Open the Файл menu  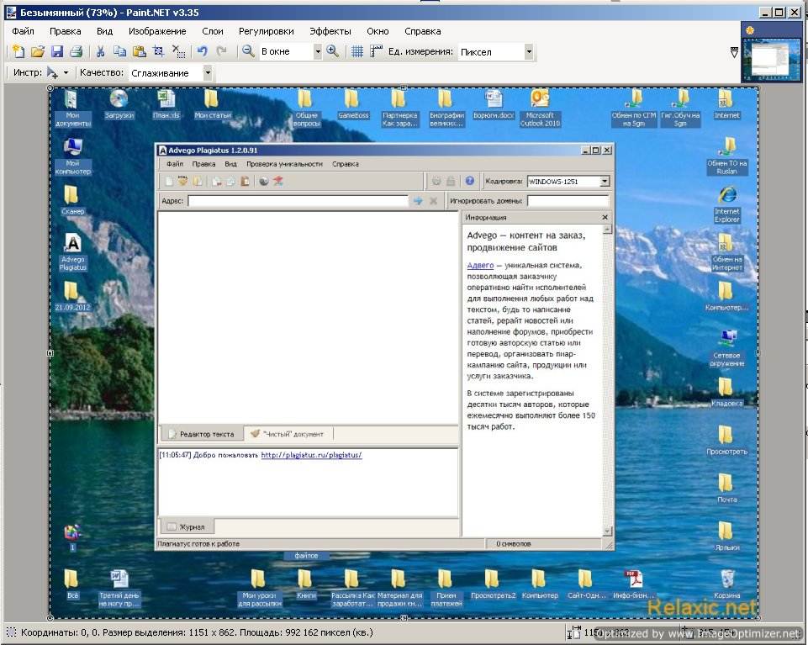tap(24, 31)
